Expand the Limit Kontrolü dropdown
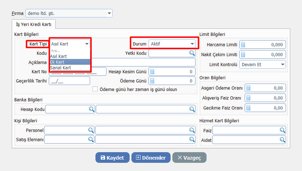 [282, 65]
